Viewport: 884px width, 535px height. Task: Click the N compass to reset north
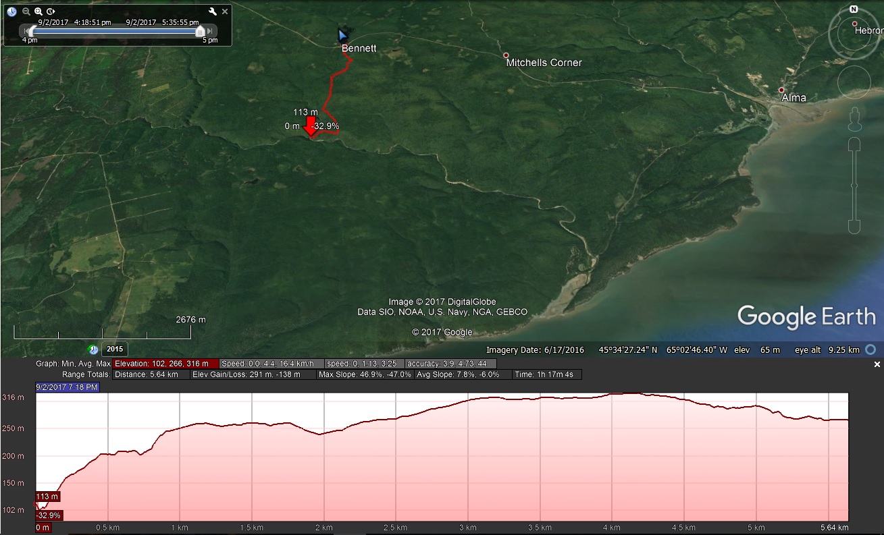pyautogui.click(x=852, y=9)
